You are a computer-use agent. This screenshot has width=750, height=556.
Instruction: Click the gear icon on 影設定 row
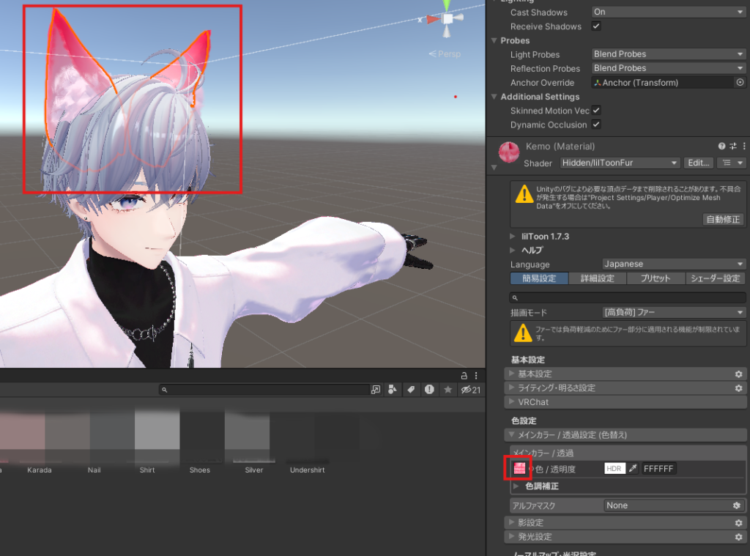click(x=738, y=523)
